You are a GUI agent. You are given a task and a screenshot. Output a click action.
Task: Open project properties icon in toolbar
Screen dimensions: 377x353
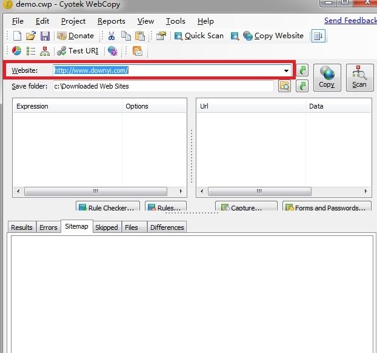pyautogui.click(x=161, y=36)
